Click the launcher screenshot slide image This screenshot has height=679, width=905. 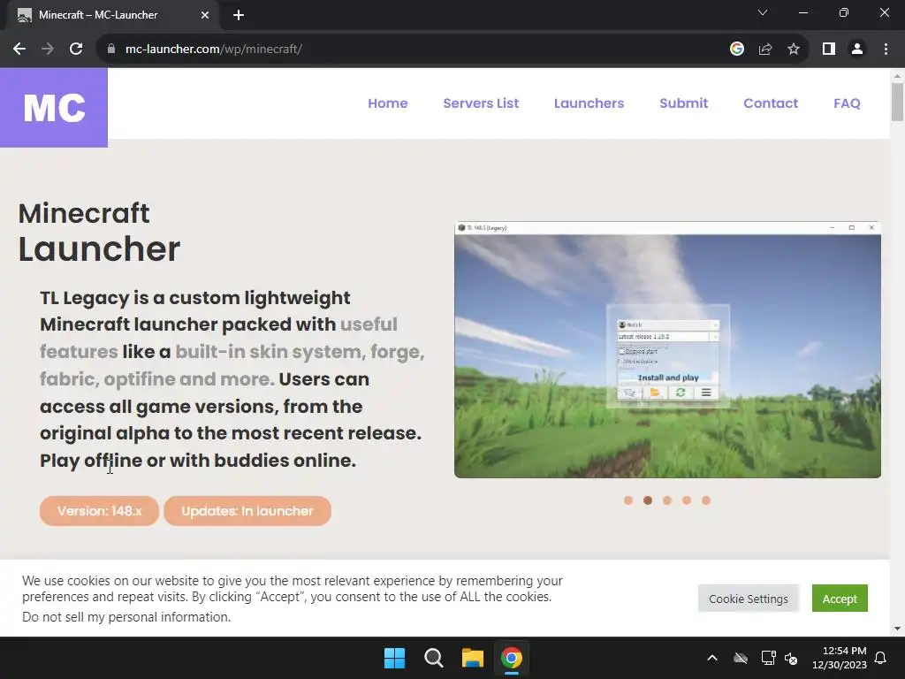coord(668,350)
